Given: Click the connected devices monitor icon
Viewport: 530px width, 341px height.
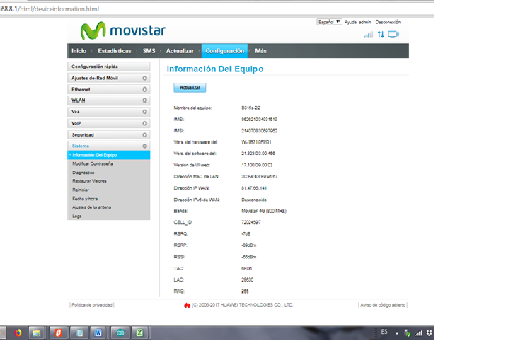Looking at the screenshot, I should click(393, 35).
